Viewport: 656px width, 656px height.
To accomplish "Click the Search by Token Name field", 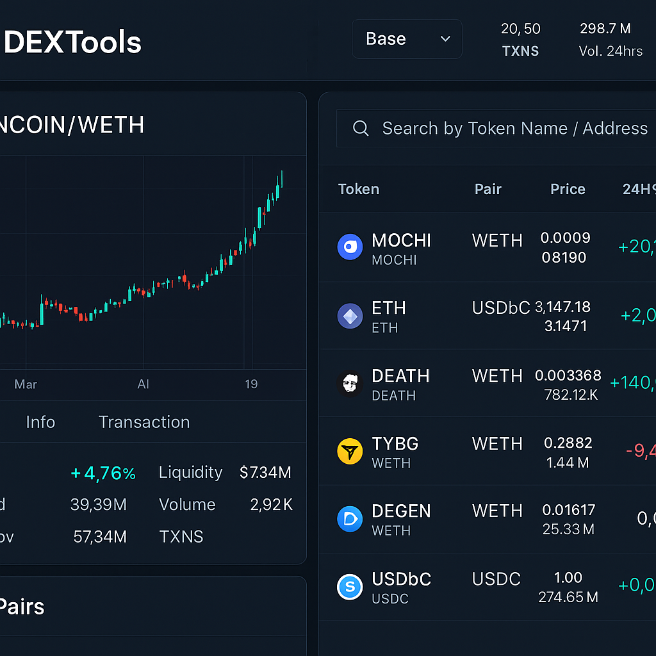I will [512, 128].
